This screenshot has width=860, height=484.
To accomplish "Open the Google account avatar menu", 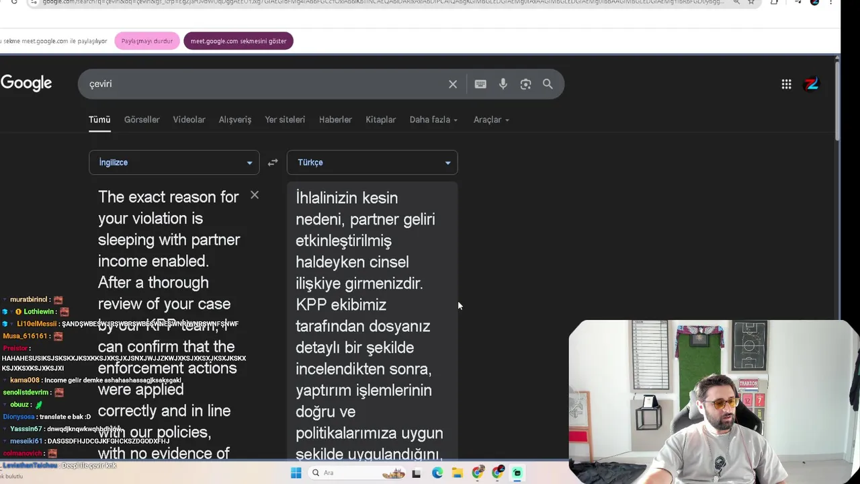I will (812, 84).
